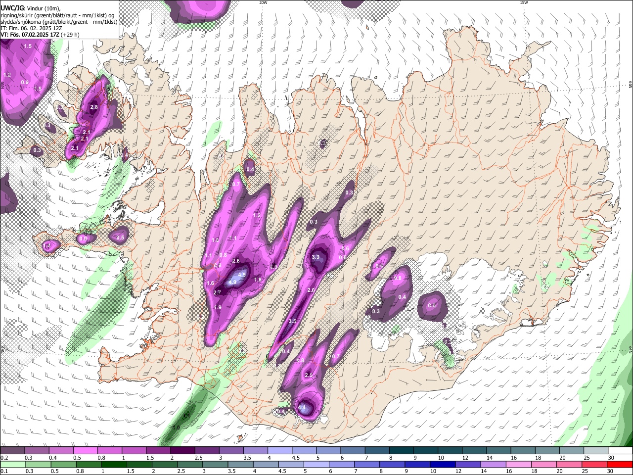This screenshot has width=633, height=475.
Task: Click the 20W longitude label
Action: (263, 2)
